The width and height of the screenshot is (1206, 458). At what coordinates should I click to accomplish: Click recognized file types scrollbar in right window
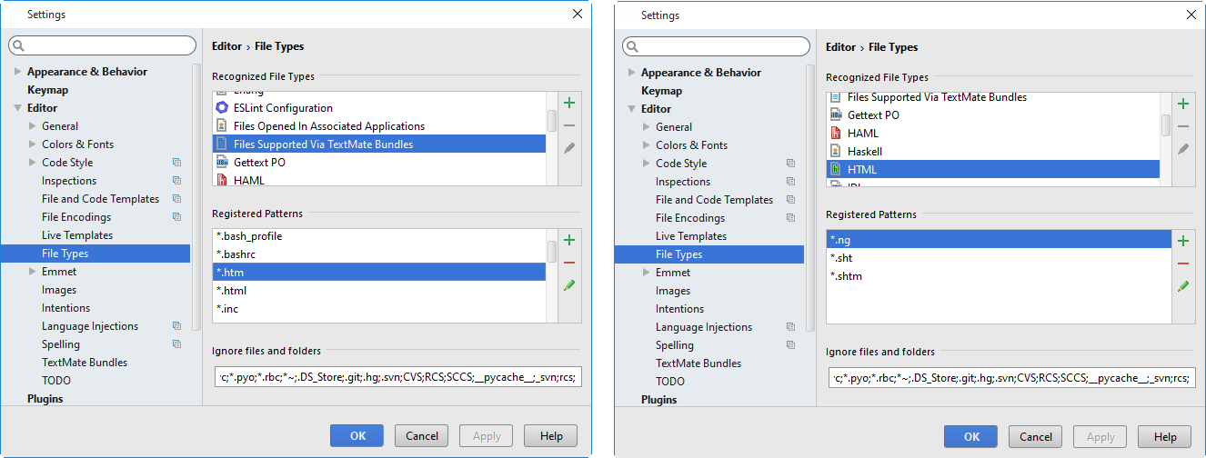coord(1165,125)
